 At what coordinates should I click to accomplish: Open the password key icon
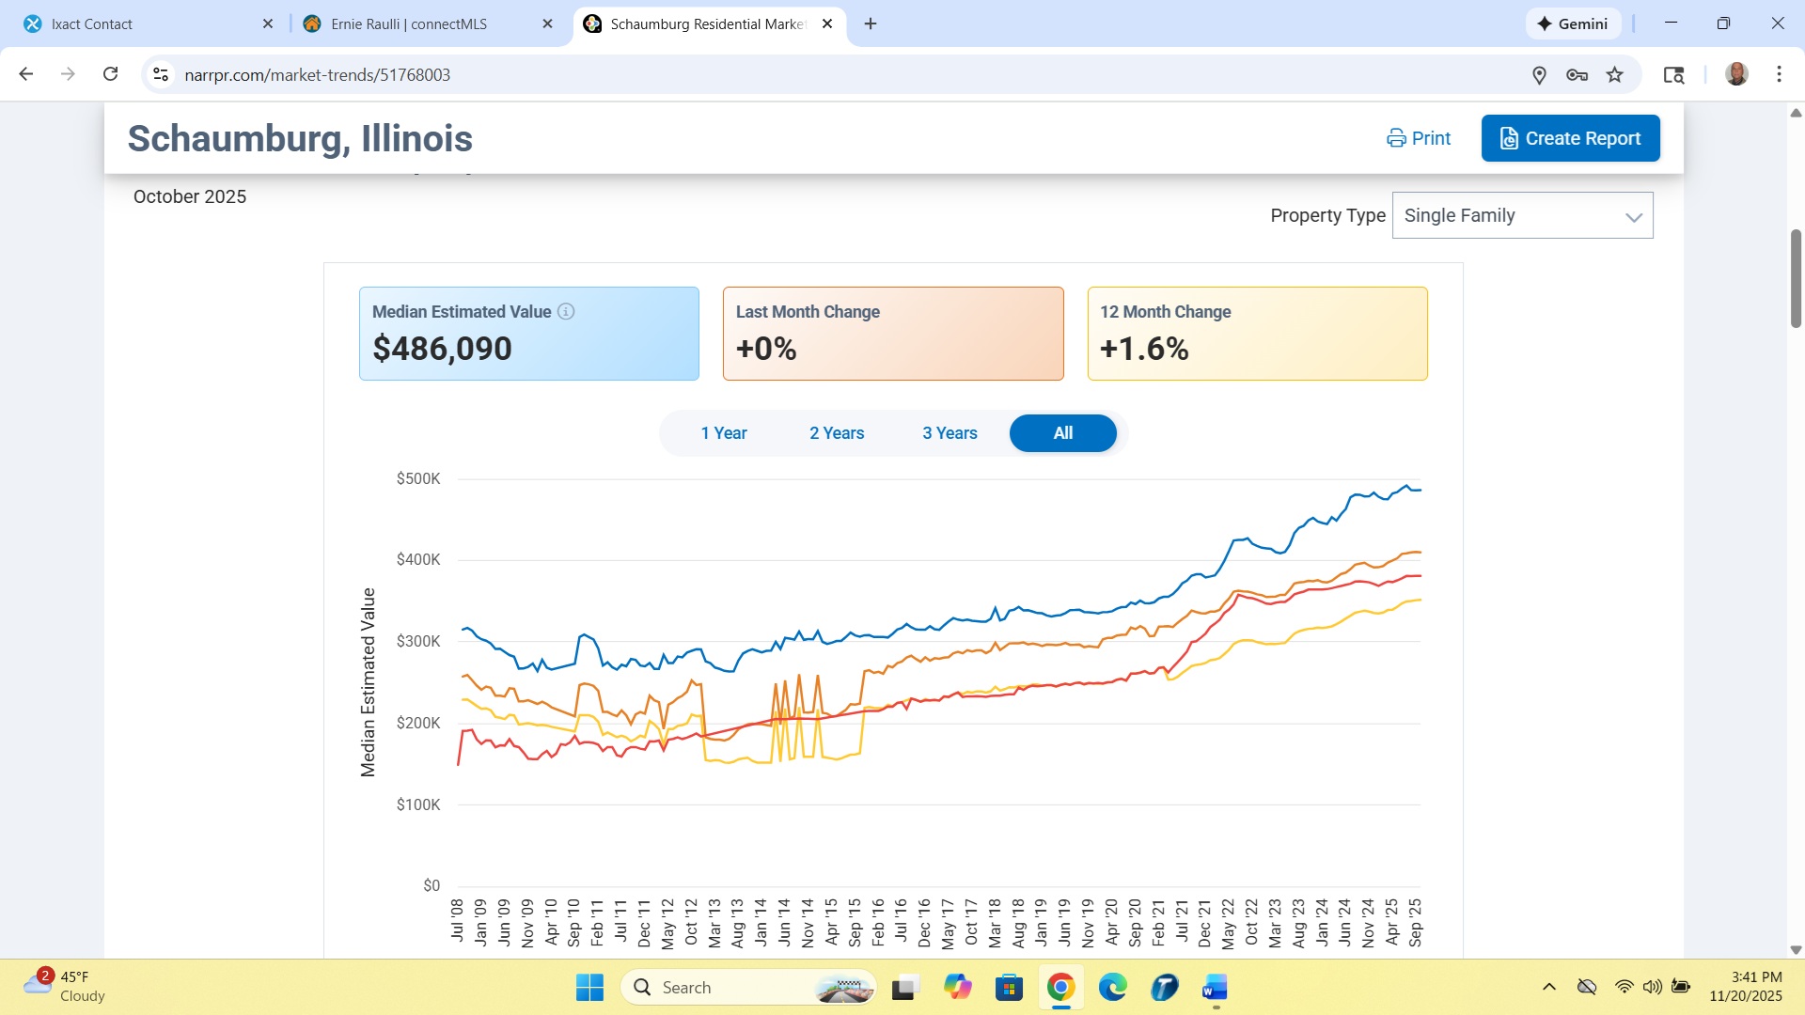(x=1577, y=75)
